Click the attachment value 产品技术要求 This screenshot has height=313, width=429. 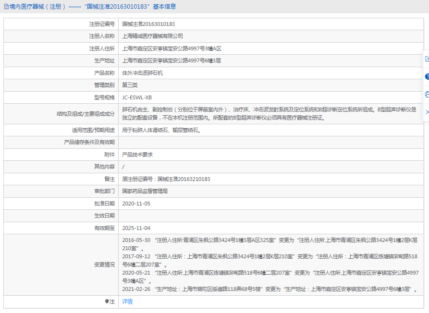pos(137,155)
